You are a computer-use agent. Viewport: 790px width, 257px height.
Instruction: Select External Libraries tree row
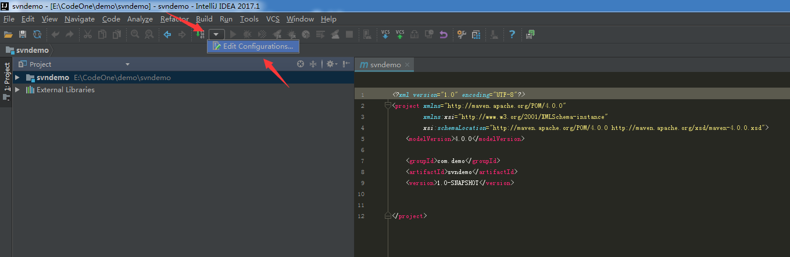(x=183, y=90)
